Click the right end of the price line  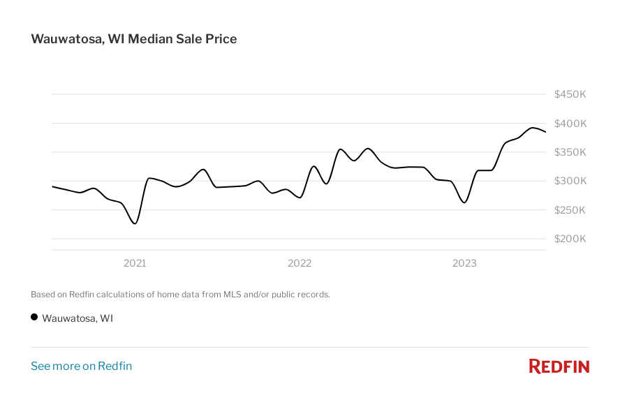(x=545, y=132)
